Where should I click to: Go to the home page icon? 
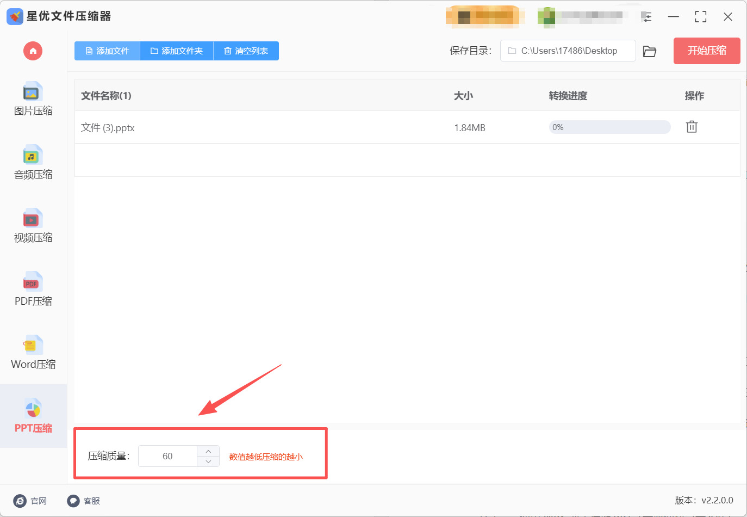pos(33,51)
